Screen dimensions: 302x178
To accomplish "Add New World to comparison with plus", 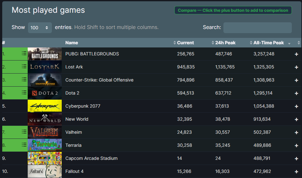I will click(x=296, y=120).
